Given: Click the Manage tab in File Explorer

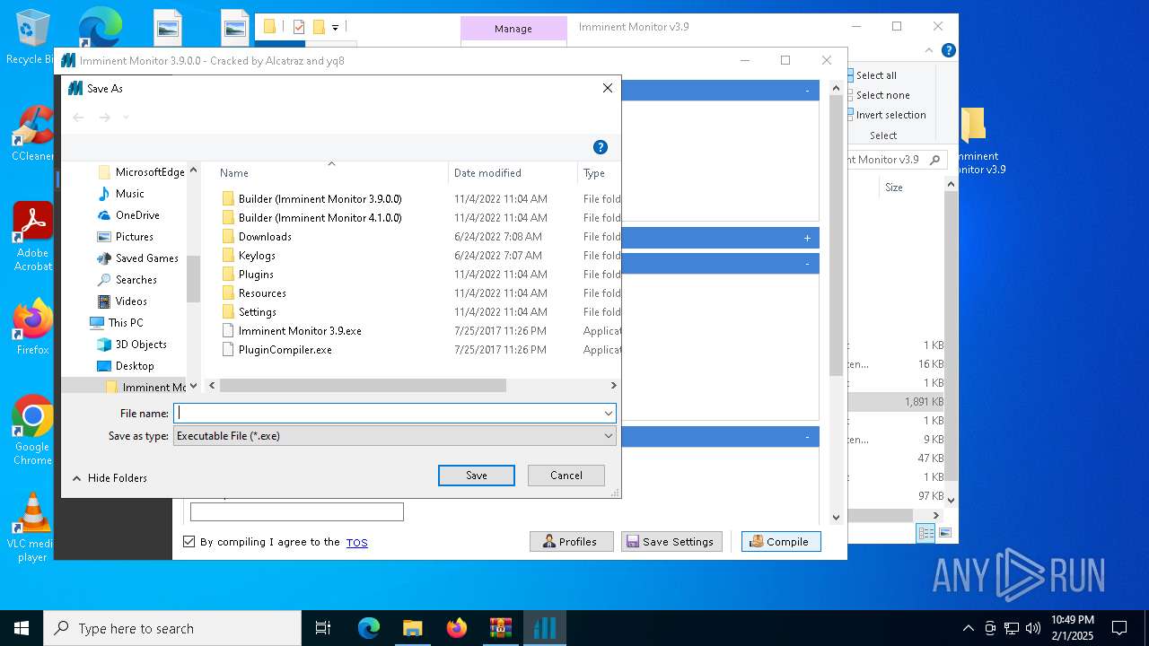Looking at the screenshot, I should click(513, 29).
